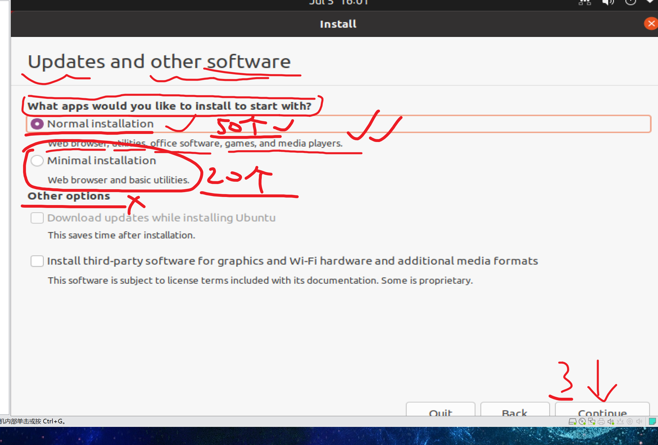The width and height of the screenshot is (658, 445).
Task: Click 'This saves time after installation.' text
Action: [x=122, y=235]
